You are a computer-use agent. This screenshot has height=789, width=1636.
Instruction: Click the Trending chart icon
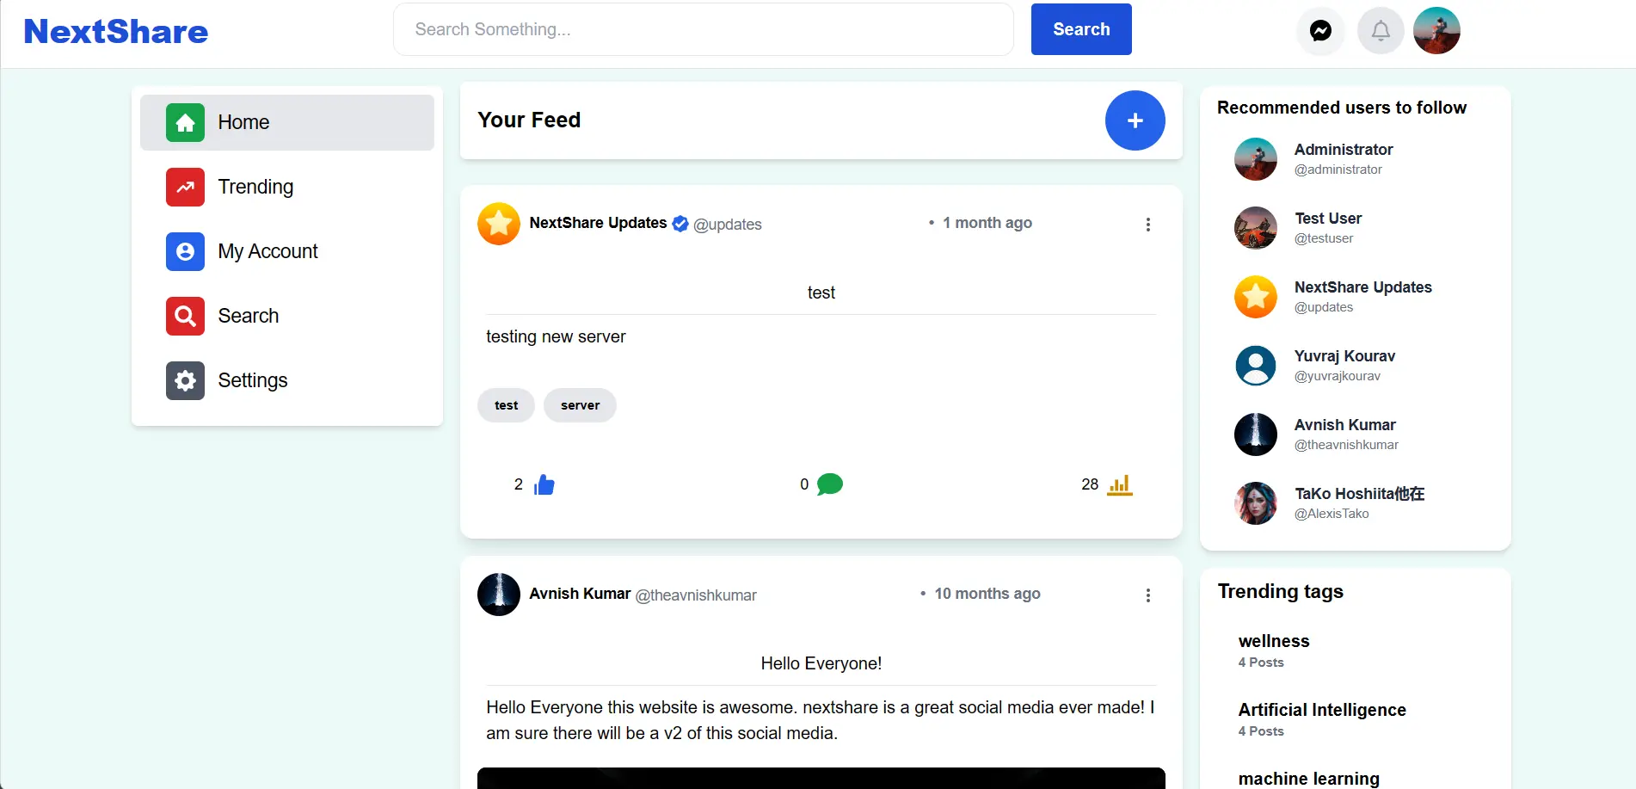[184, 187]
